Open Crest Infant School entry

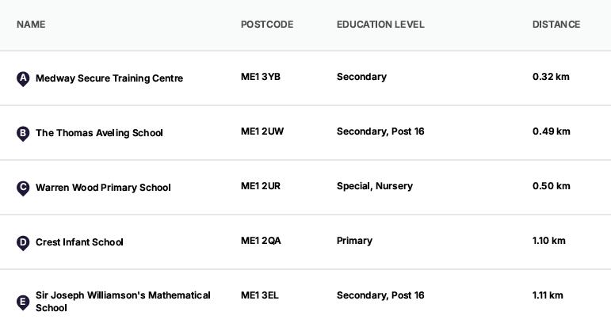[x=79, y=242]
